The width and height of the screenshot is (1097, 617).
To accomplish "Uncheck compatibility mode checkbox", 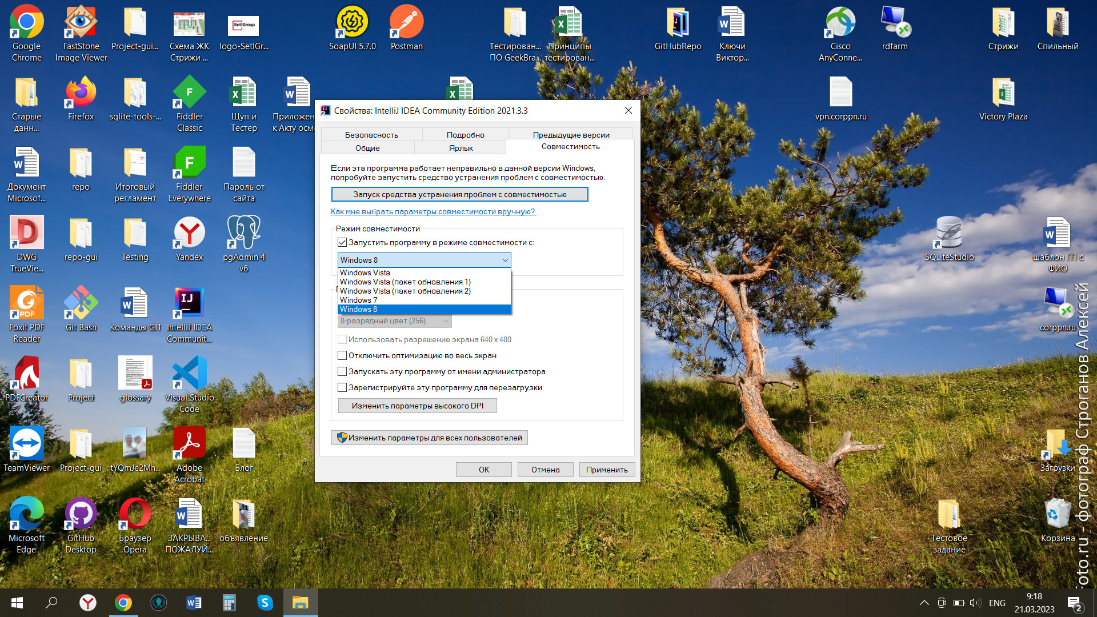I will point(342,243).
